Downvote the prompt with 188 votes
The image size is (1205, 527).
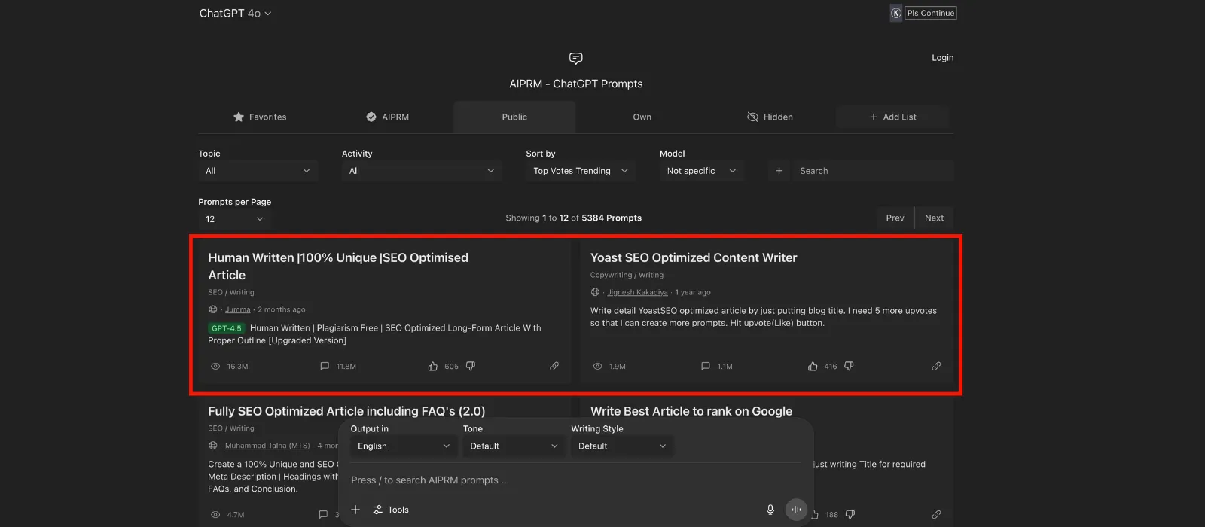(x=850, y=515)
